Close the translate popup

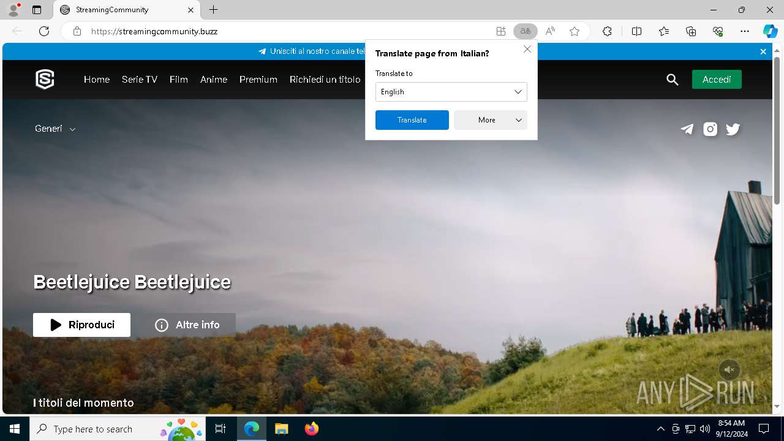pyautogui.click(x=527, y=49)
